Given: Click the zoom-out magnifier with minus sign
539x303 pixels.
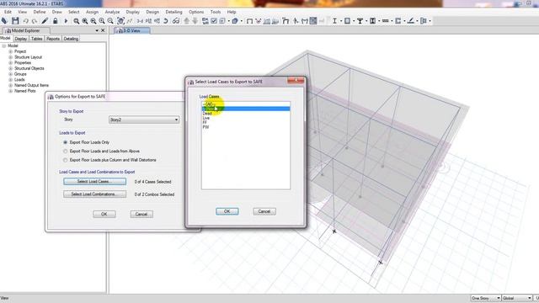Looking at the screenshot, I should [93, 21].
